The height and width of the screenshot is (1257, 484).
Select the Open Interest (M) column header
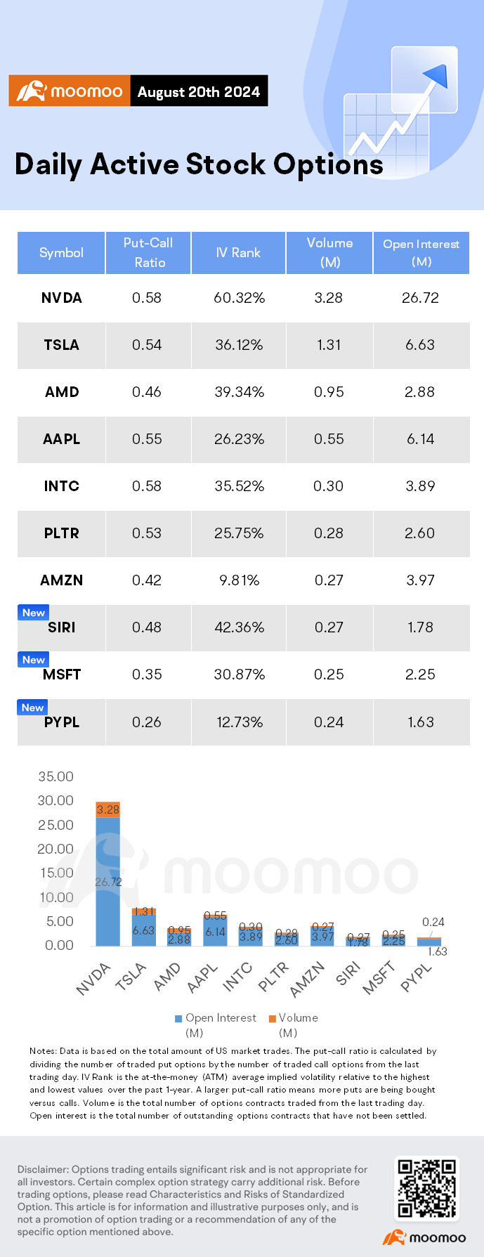(421, 252)
